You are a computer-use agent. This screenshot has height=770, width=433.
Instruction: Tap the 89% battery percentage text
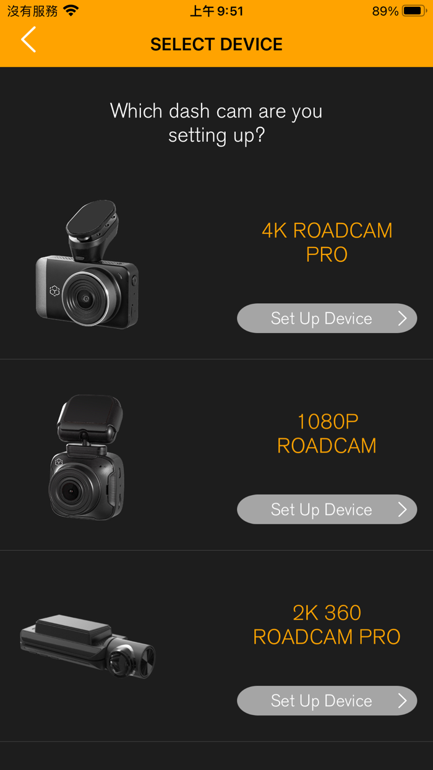point(385,11)
